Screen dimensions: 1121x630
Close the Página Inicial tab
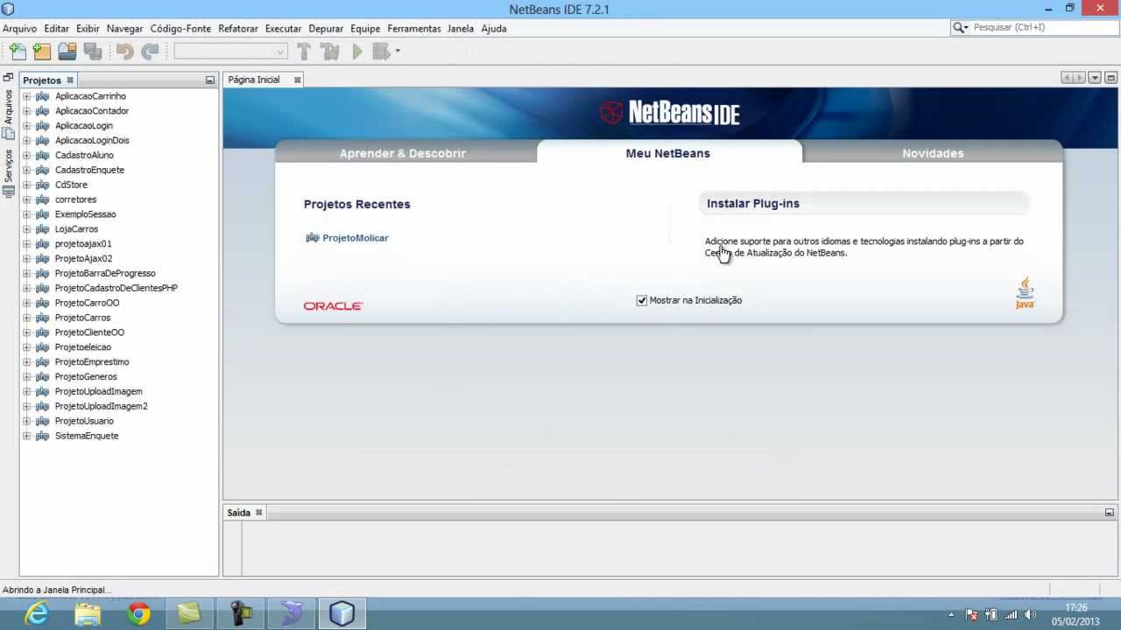297,80
